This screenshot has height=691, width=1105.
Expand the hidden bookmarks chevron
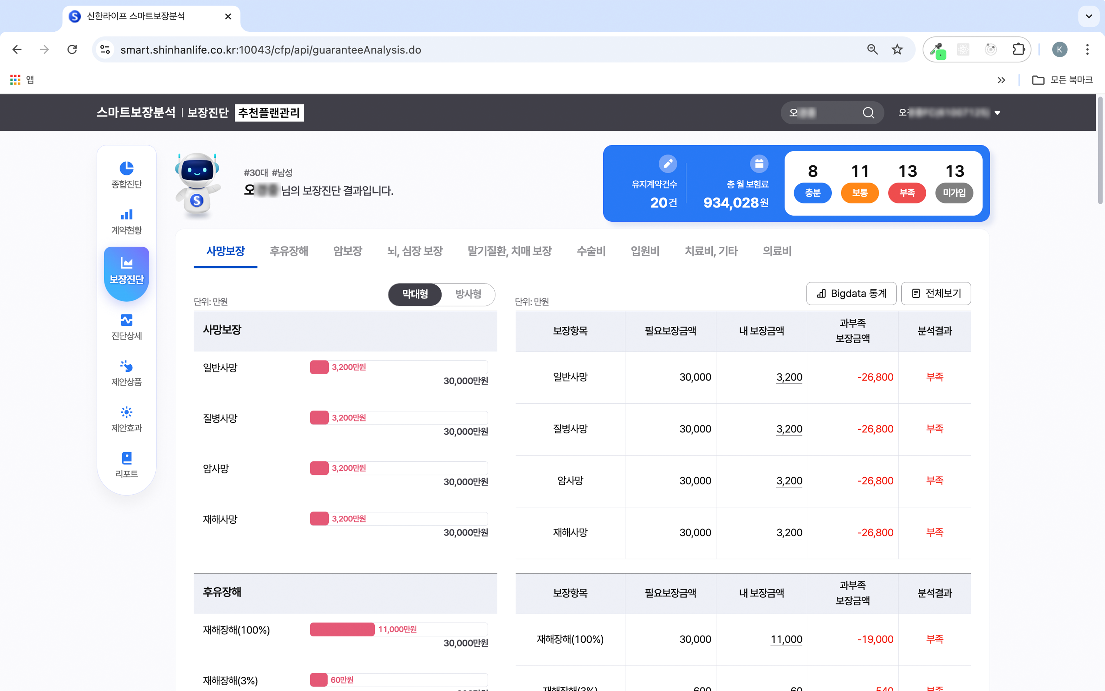tap(1002, 80)
